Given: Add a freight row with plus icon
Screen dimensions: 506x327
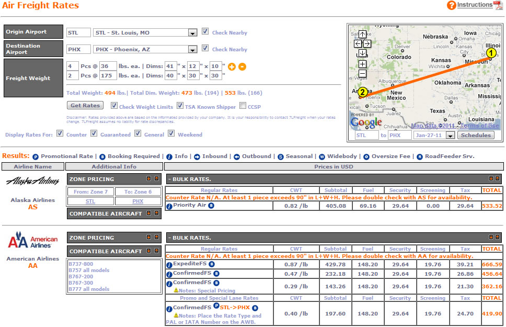Looking at the screenshot, I should point(232,66).
